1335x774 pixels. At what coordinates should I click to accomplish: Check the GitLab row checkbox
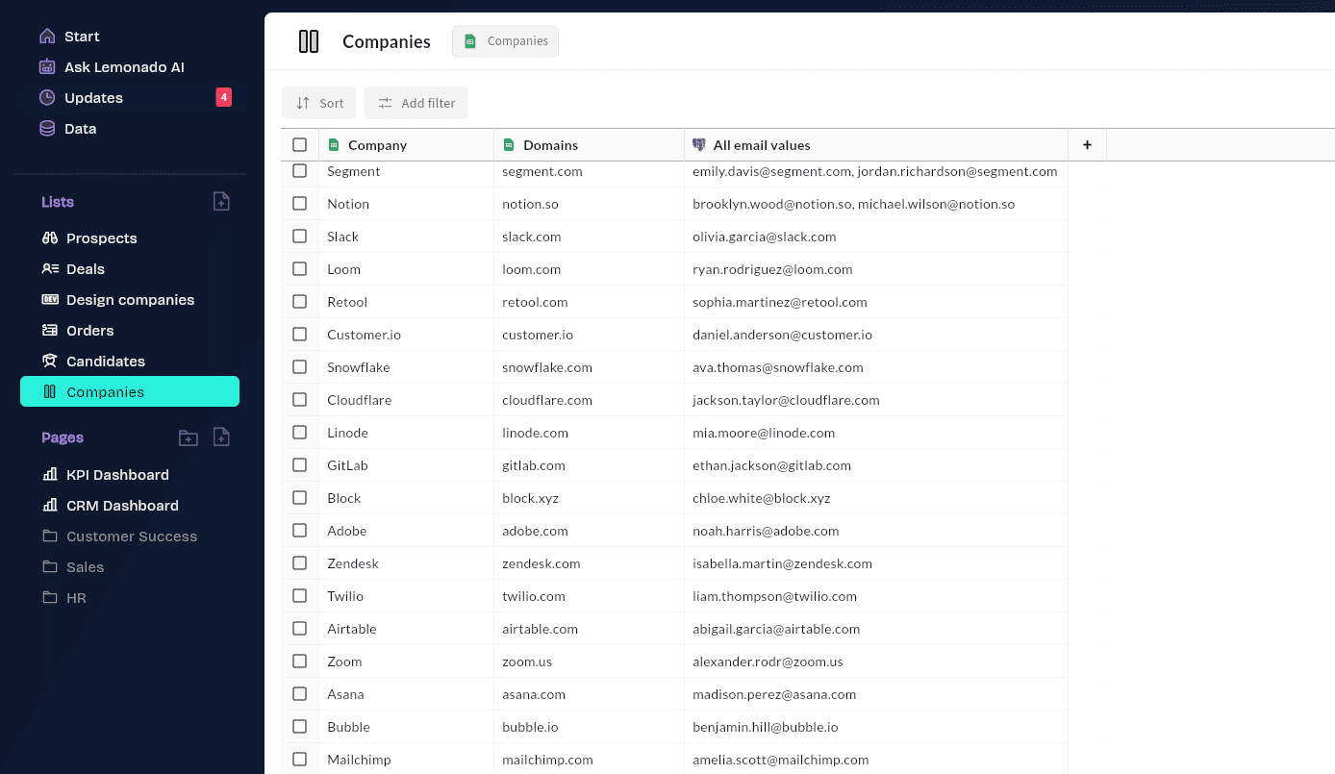pos(300,465)
